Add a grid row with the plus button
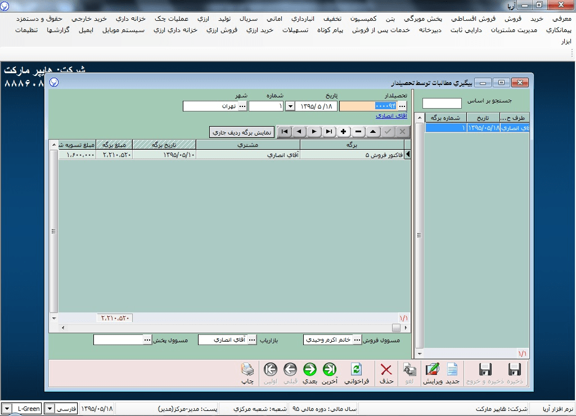This screenshot has height=416, width=576. (x=344, y=132)
